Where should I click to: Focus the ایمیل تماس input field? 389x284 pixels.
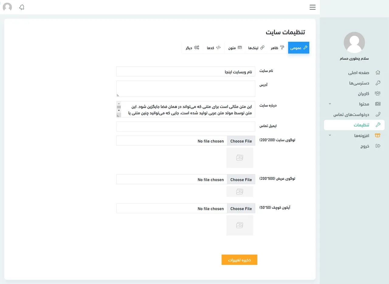click(x=186, y=127)
